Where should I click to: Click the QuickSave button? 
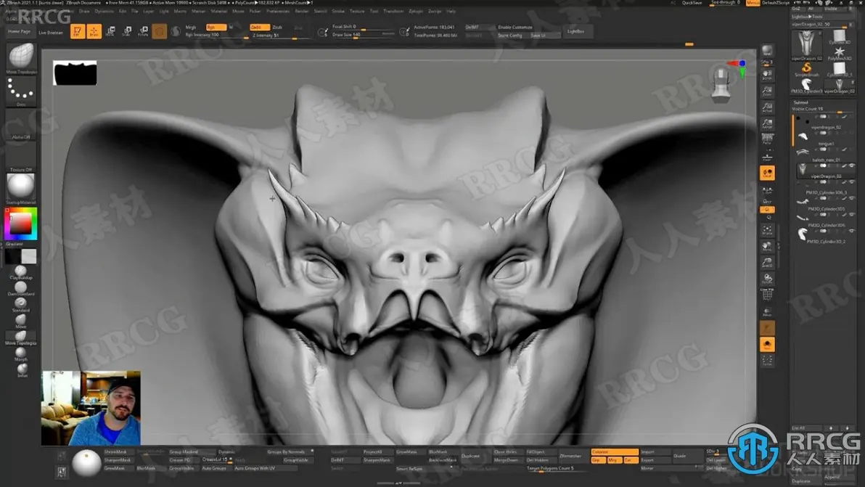(x=692, y=3)
